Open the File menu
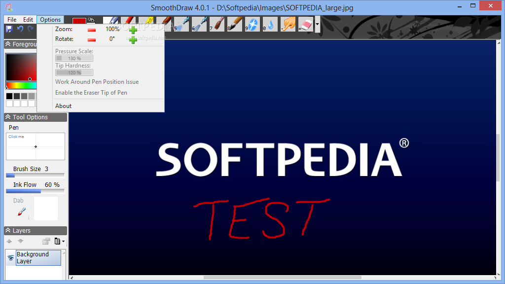The width and height of the screenshot is (505, 284). [12, 20]
